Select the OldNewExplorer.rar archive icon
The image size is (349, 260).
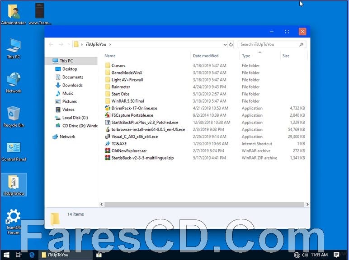[x=108, y=151]
